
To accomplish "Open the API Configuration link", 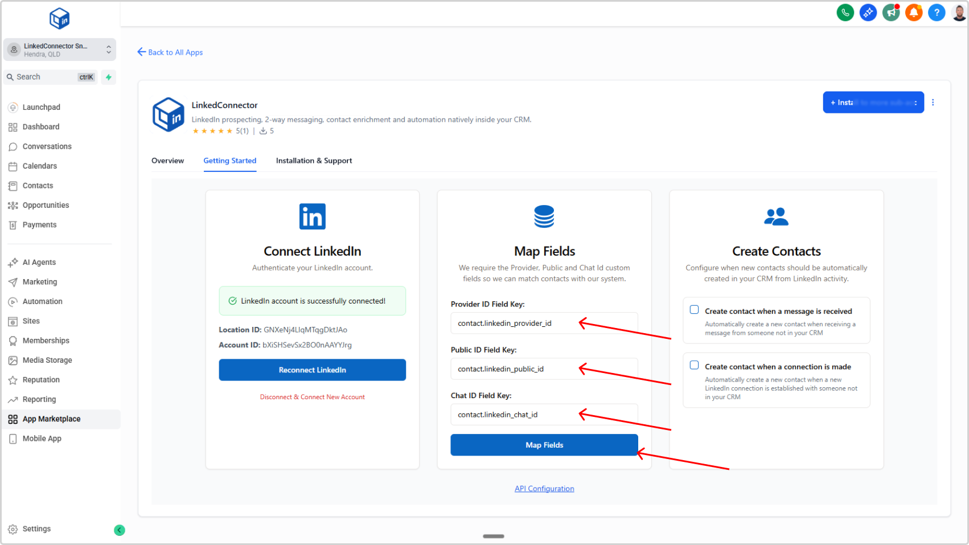I will tap(544, 489).
